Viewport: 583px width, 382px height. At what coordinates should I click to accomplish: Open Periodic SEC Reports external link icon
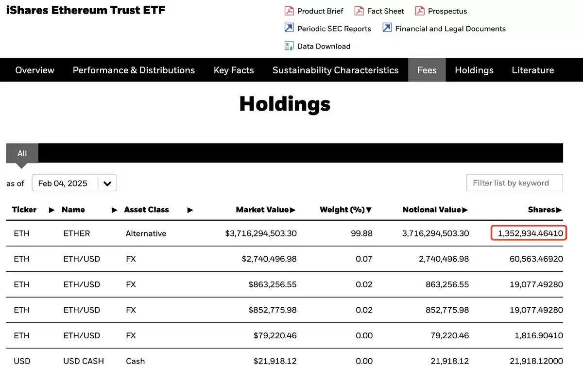click(289, 28)
